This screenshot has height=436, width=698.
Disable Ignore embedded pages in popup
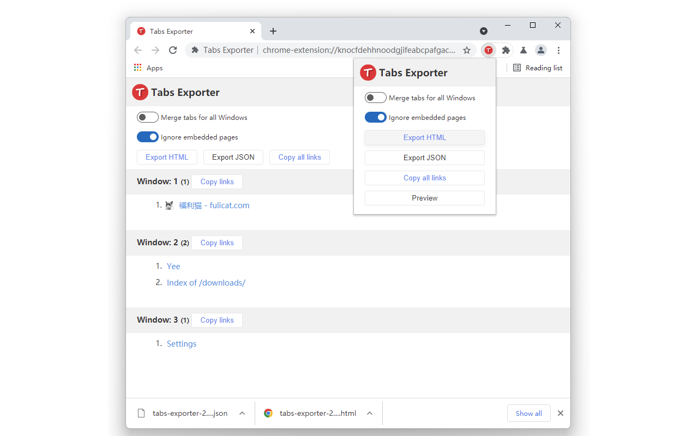point(376,117)
